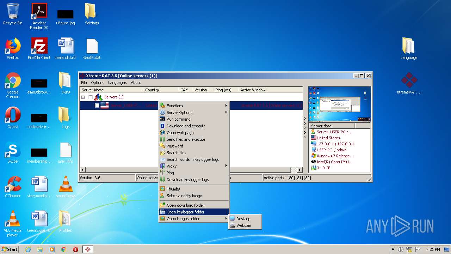
Task: Choose Open keylogger folder entry
Action: pyautogui.click(x=194, y=212)
